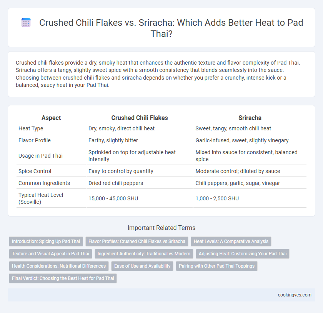Viewport: 323px width, 313px height.
Task: Open 'Texture and Visual Appeal in Pad Thai' tag
Action: coord(50,254)
